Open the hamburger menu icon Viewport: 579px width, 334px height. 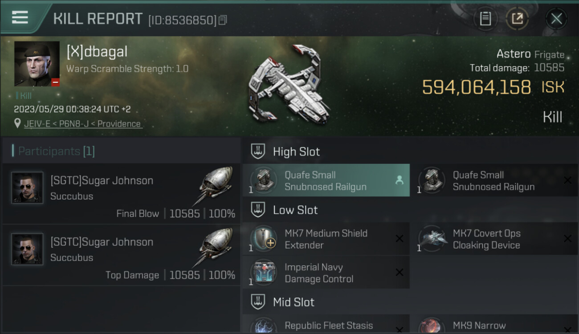[x=20, y=17]
